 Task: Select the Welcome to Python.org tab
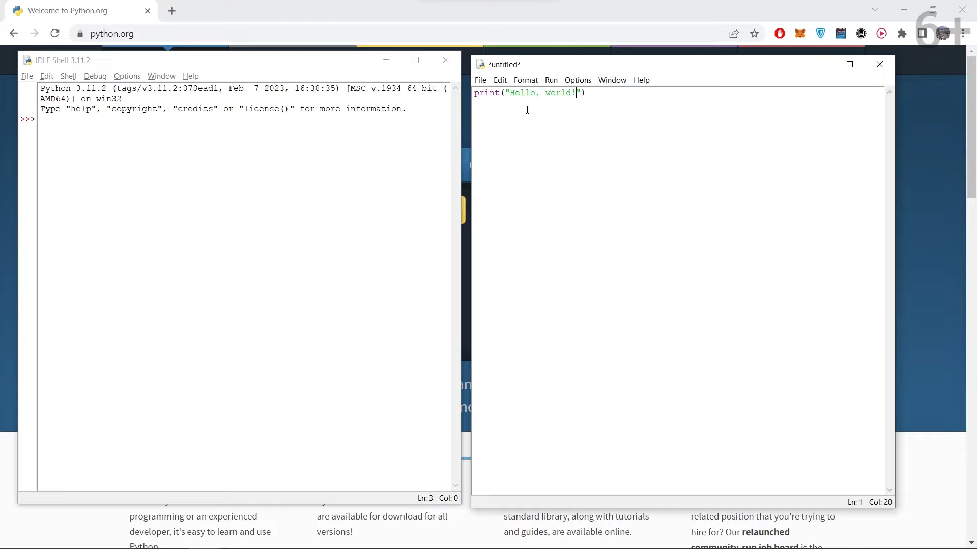(81, 11)
